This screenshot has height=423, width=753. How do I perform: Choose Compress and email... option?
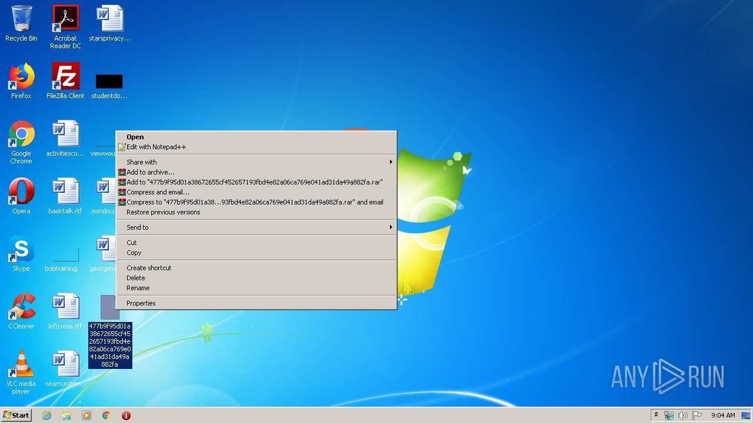pos(256,192)
